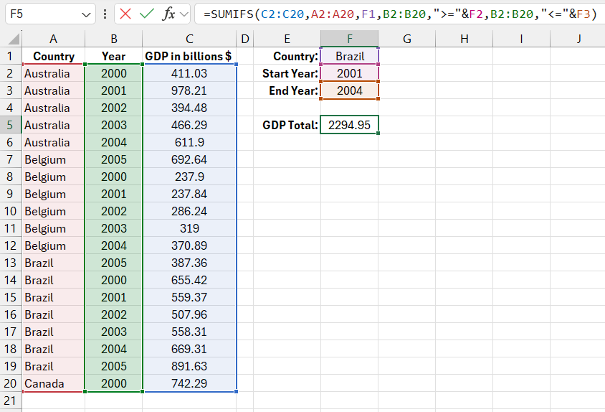Select cell with value 558.31
This screenshot has width=605, height=412.
pyautogui.click(x=189, y=332)
